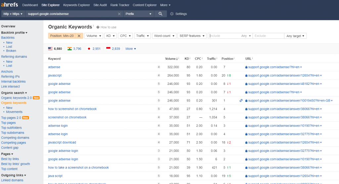Click keyword javascript download
Viewport: 339px width, 184px height.
pos(62,143)
